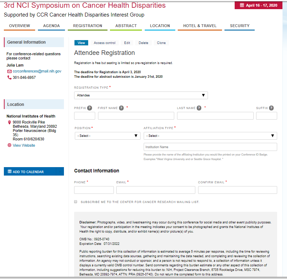
Task: Expand the Position select dropdown
Action: point(107,136)
